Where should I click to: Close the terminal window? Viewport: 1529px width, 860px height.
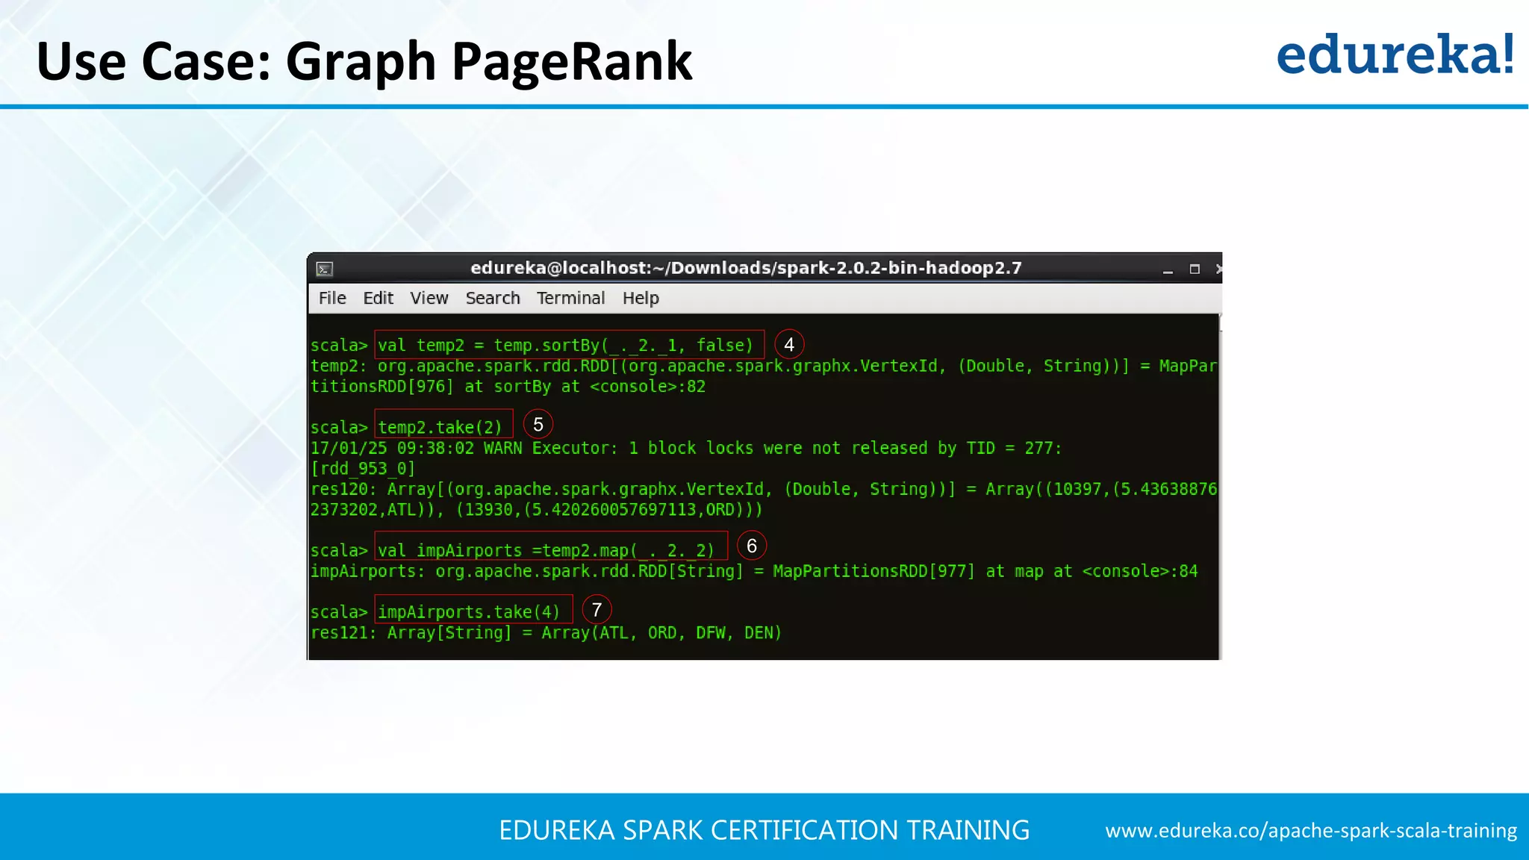pos(1218,269)
